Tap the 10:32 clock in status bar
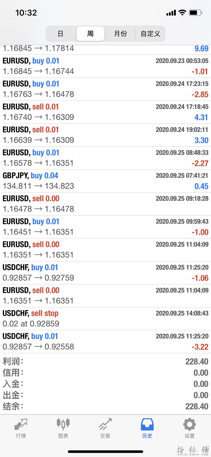This screenshot has width=211, height=457. pyautogui.click(x=26, y=13)
